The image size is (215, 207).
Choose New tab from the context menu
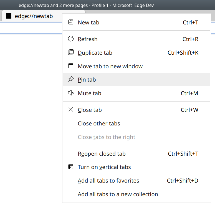(136, 22)
